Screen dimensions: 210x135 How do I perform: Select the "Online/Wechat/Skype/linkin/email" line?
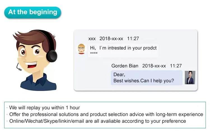(x=97, y=121)
